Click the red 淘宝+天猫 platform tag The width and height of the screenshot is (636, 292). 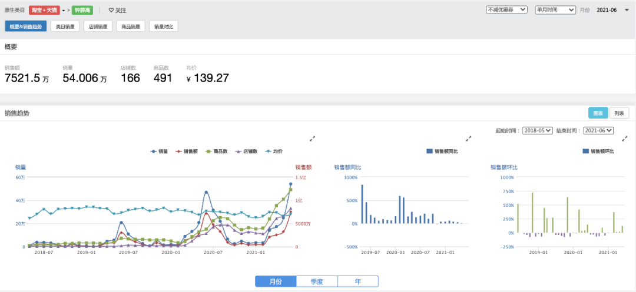click(x=45, y=10)
